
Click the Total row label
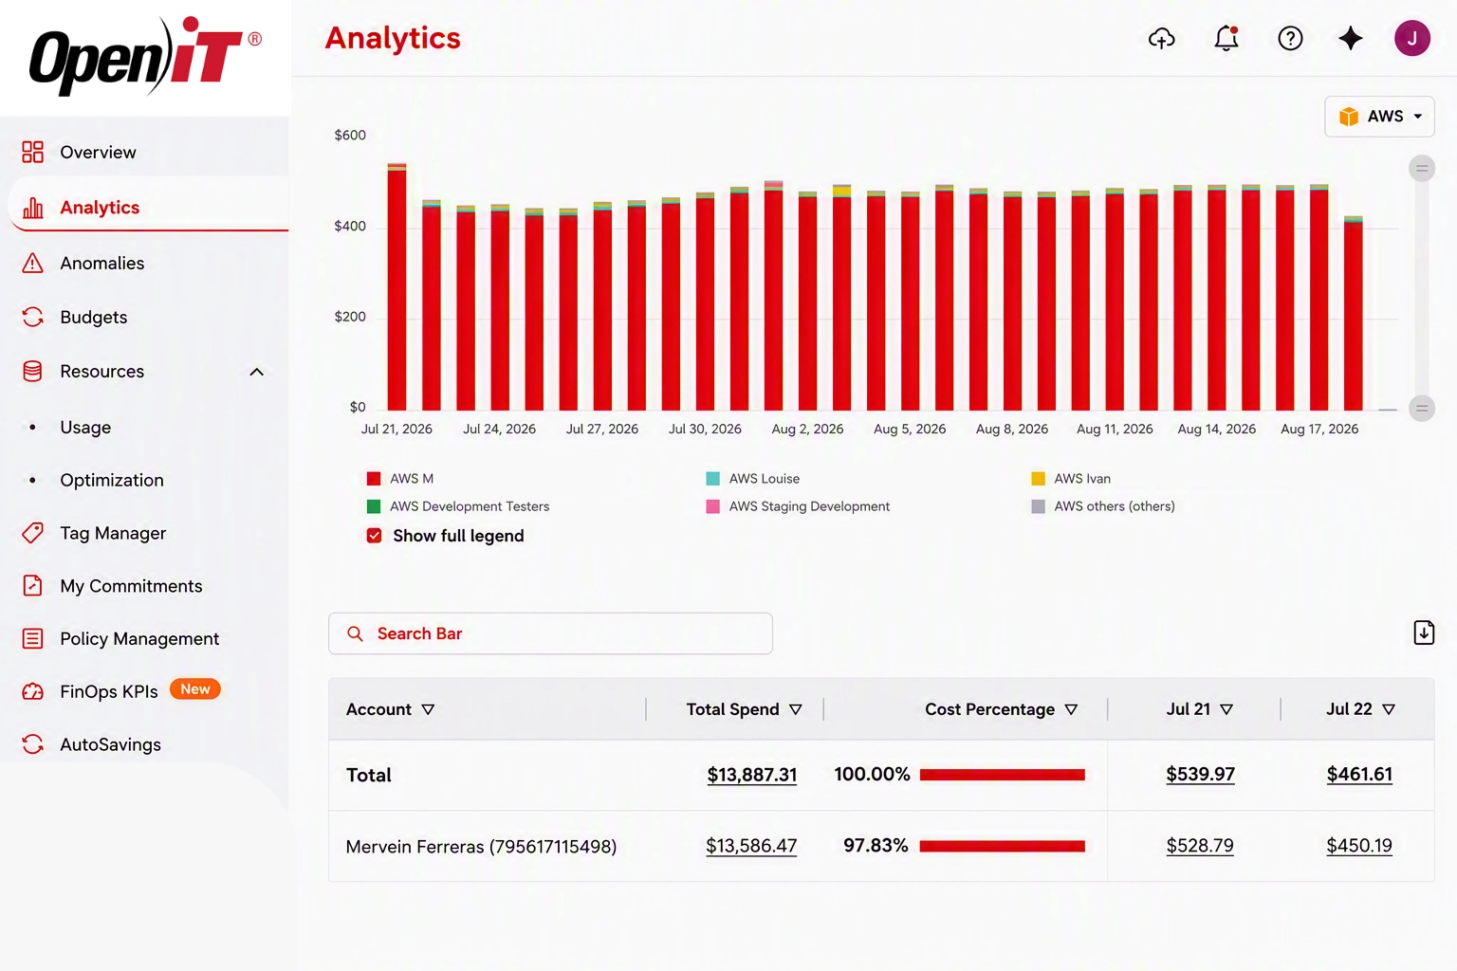click(x=369, y=776)
